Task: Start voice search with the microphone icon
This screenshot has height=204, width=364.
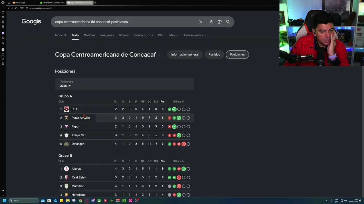Action: pos(211,22)
